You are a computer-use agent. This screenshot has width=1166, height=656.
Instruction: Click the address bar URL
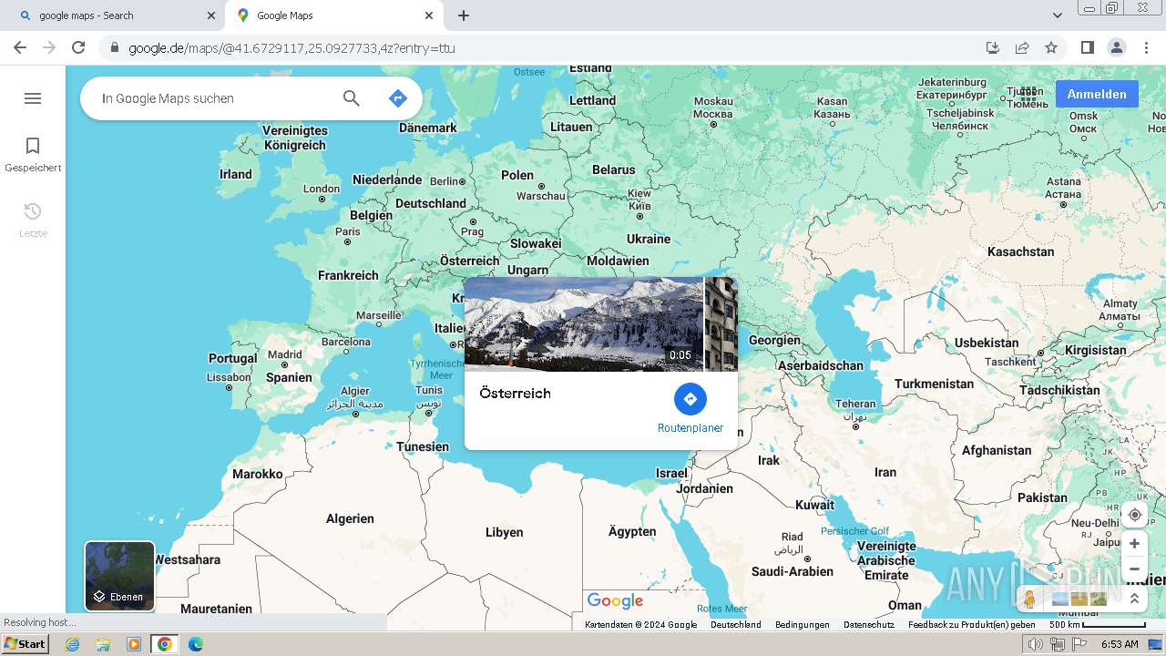coord(291,48)
